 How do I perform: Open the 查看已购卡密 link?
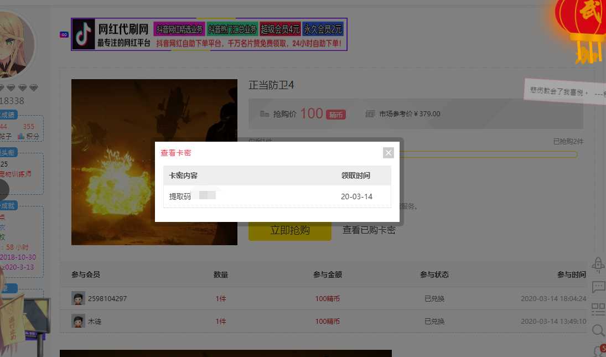(369, 230)
